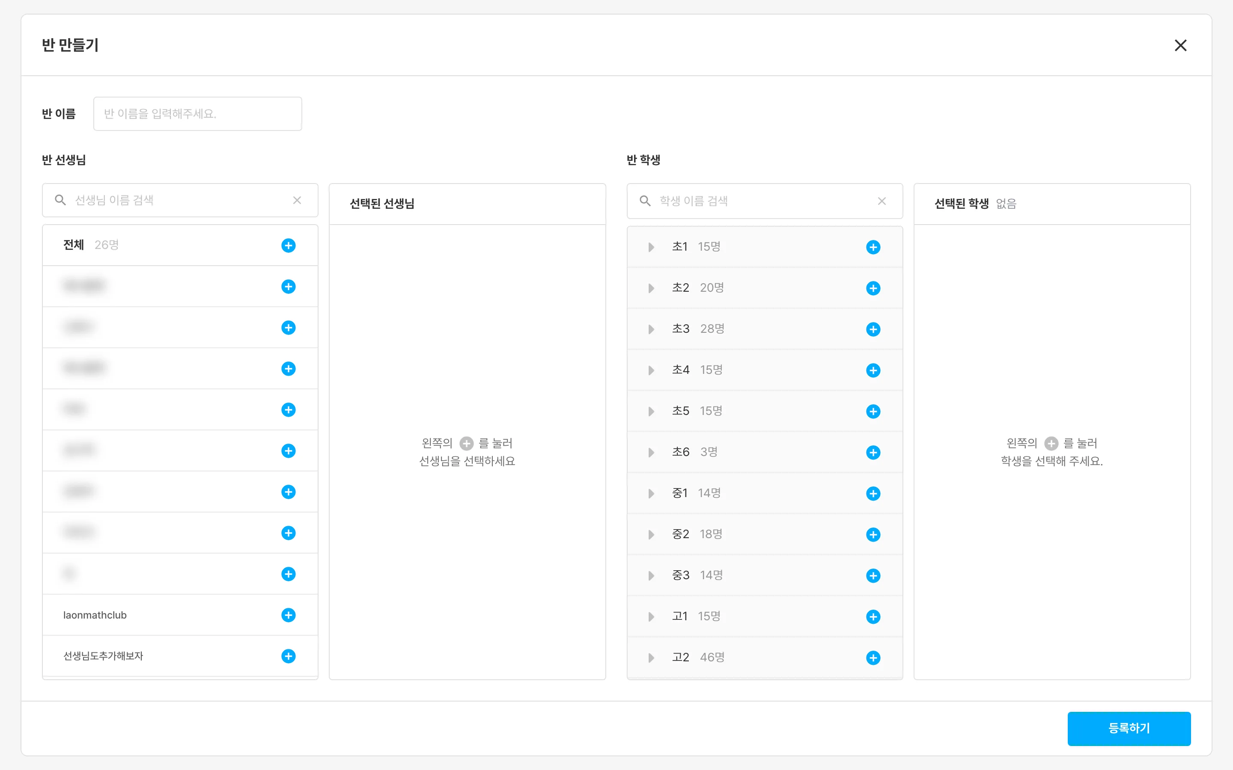The height and width of the screenshot is (770, 1233).
Task: Expand the 중3 student group
Action: click(651, 576)
